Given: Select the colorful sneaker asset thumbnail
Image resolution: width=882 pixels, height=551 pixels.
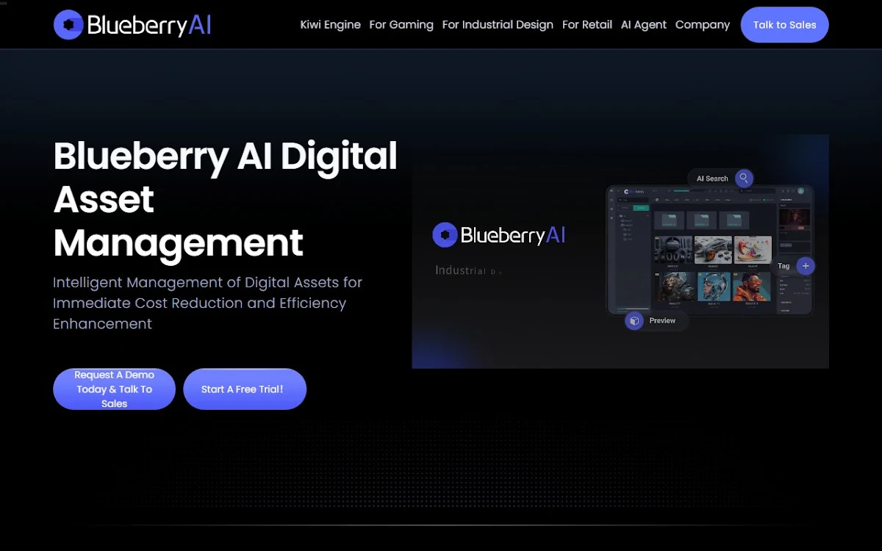Looking at the screenshot, I should coord(753,250).
